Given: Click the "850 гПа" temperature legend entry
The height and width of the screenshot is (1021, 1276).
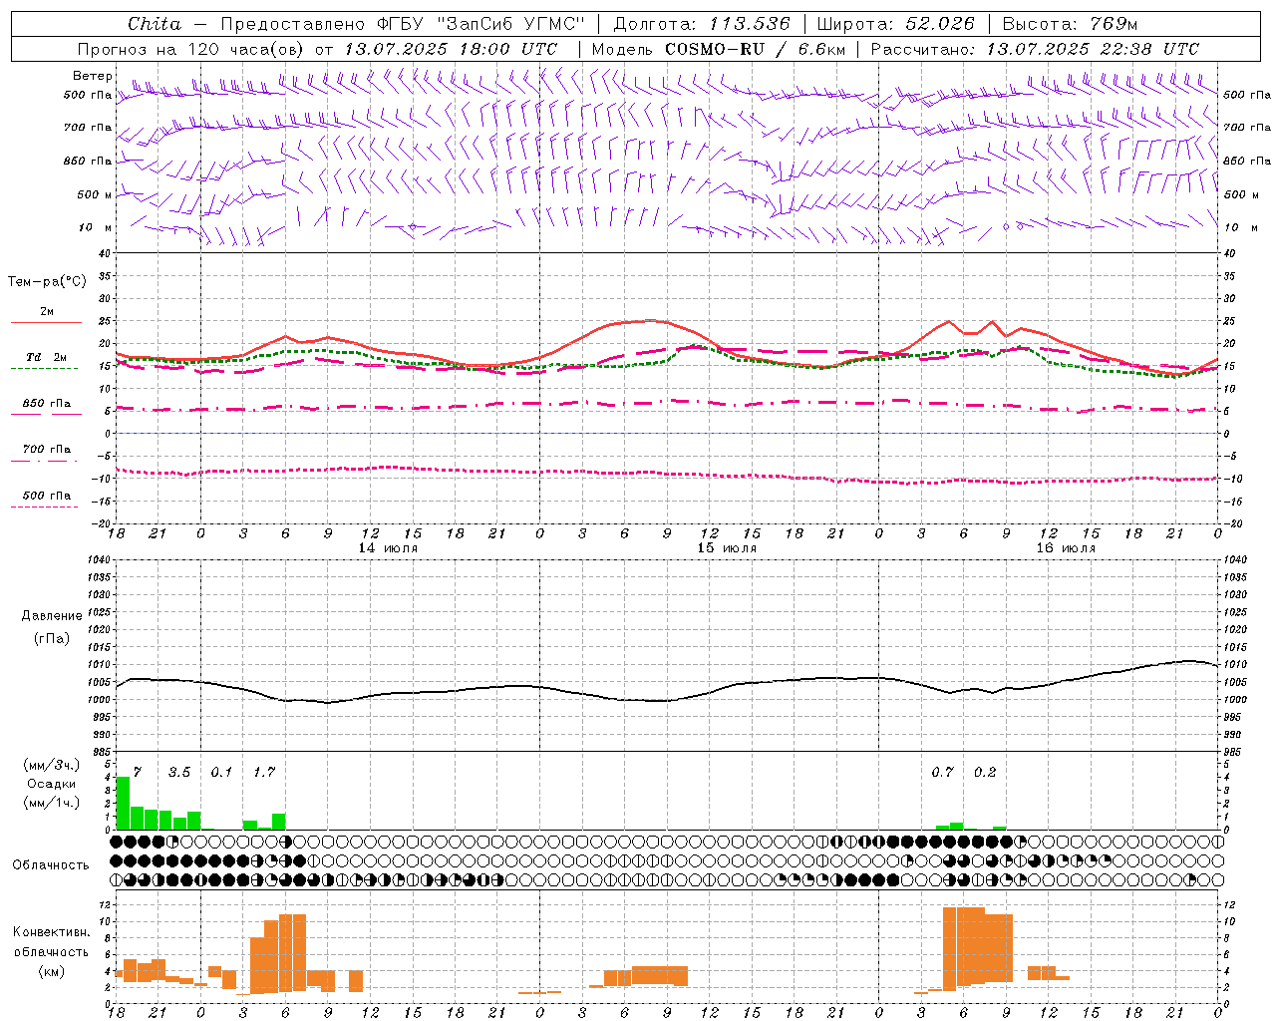Looking at the screenshot, I should 47,404.
